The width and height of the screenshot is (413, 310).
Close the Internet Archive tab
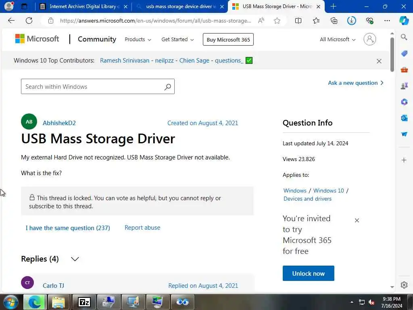click(x=126, y=6)
